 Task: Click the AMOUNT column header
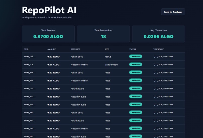pos(52,49)
